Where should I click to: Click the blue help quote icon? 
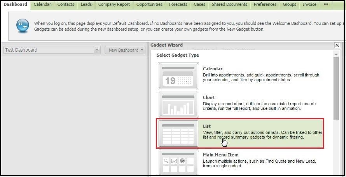coord(22,26)
